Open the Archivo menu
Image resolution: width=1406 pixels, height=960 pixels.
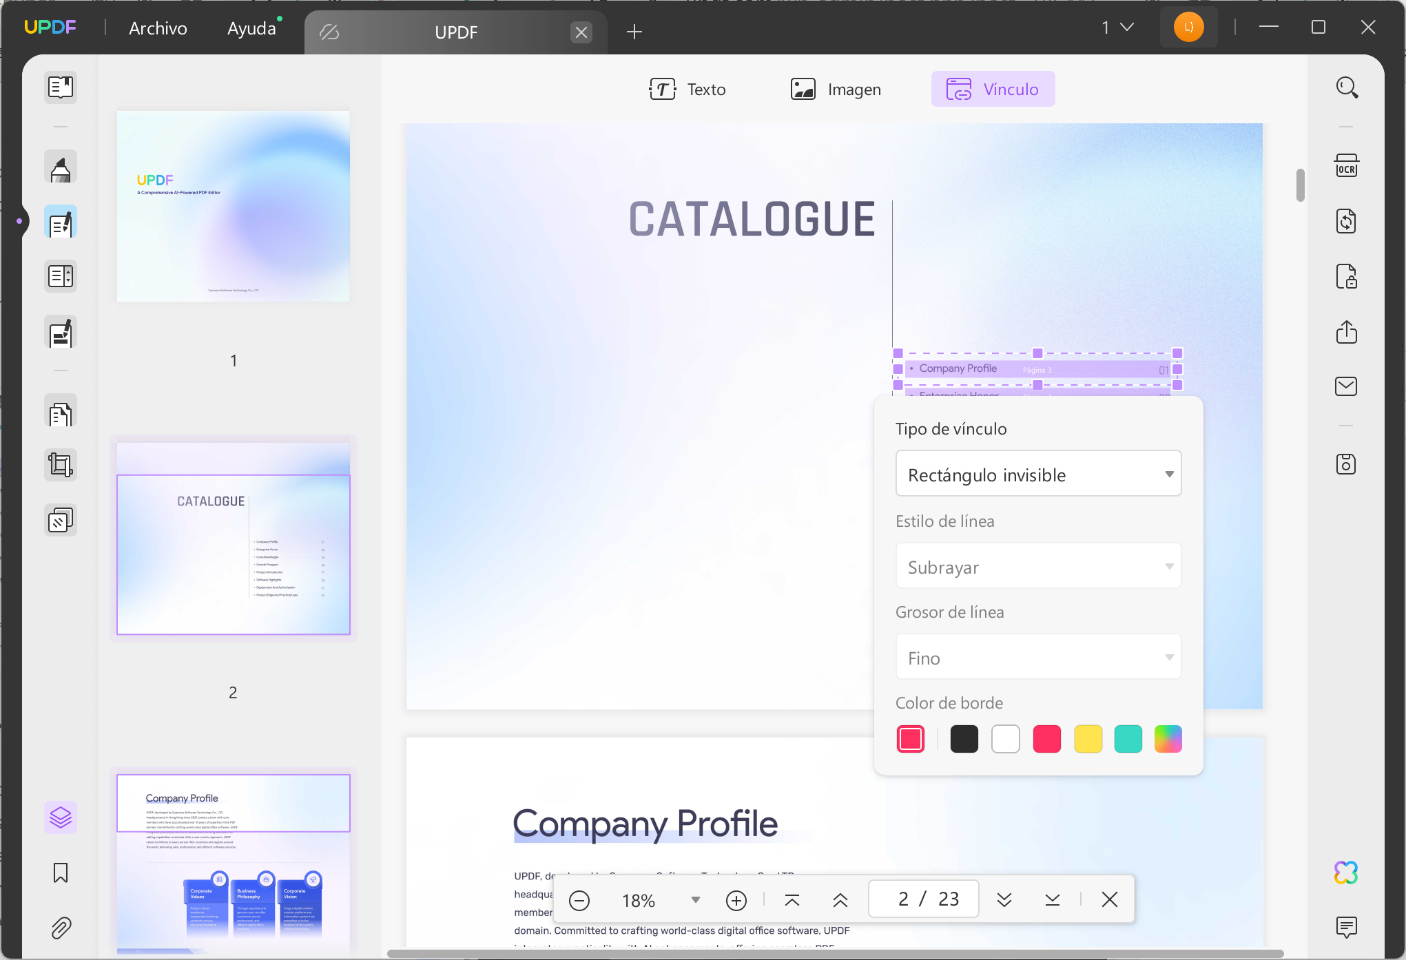coord(158,28)
